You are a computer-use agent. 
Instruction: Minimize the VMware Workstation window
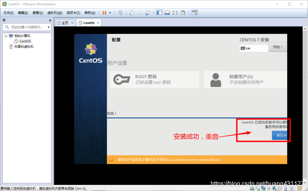tap(277, 4)
